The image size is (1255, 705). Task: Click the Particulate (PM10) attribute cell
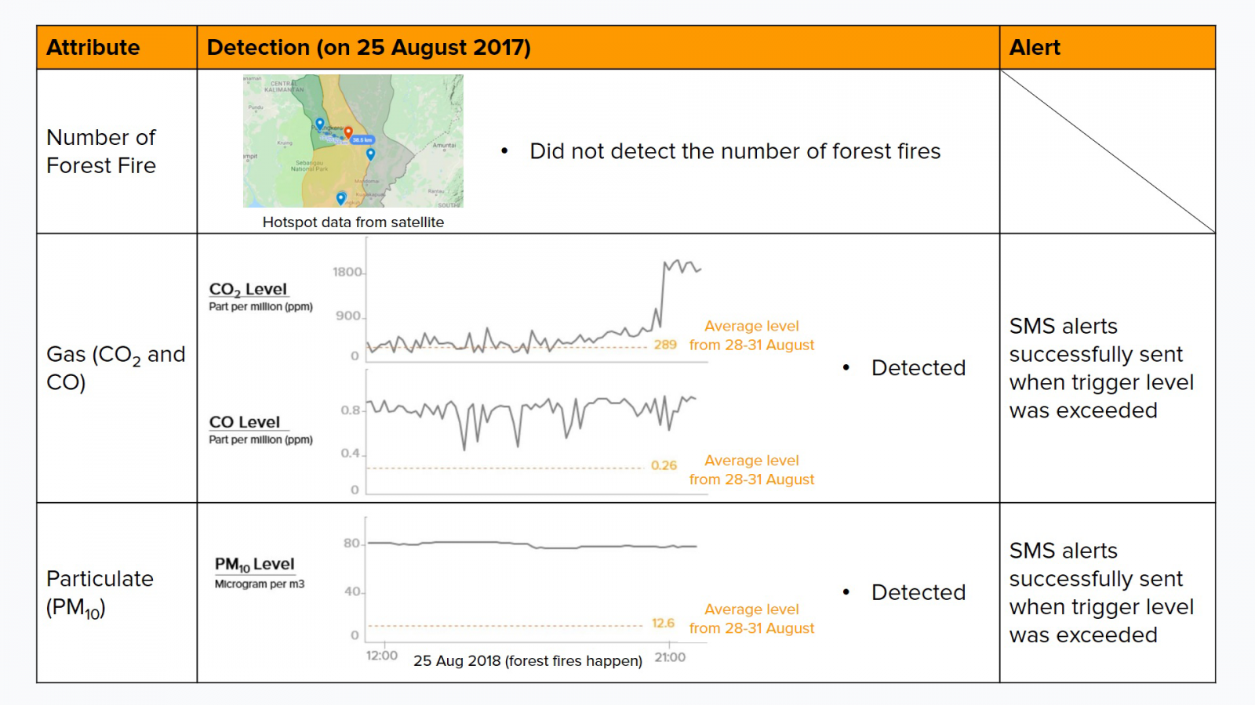point(100,593)
